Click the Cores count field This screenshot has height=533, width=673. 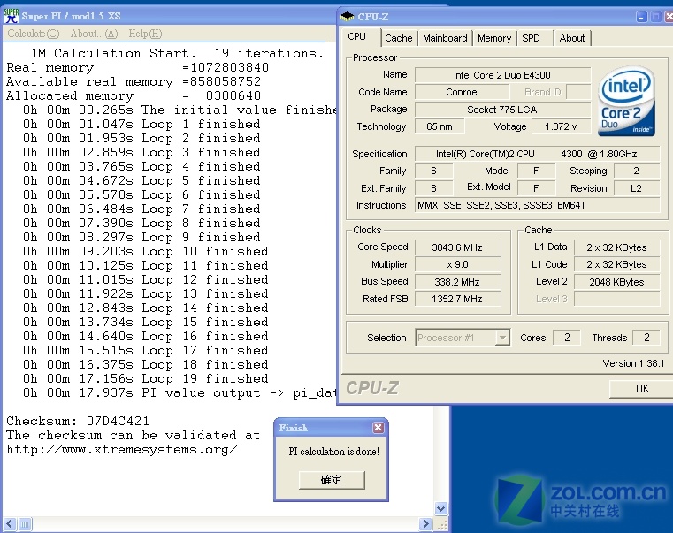click(x=567, y=338)
